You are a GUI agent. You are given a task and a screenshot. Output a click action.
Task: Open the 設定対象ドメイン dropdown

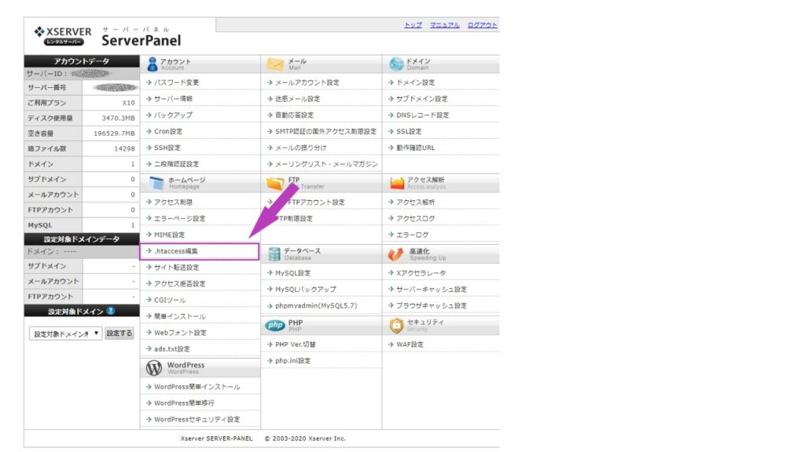coord(66,334)
